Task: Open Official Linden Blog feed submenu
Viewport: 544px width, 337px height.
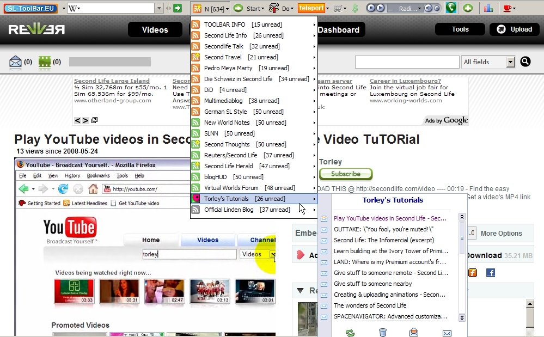Action: tap(254, 210)
